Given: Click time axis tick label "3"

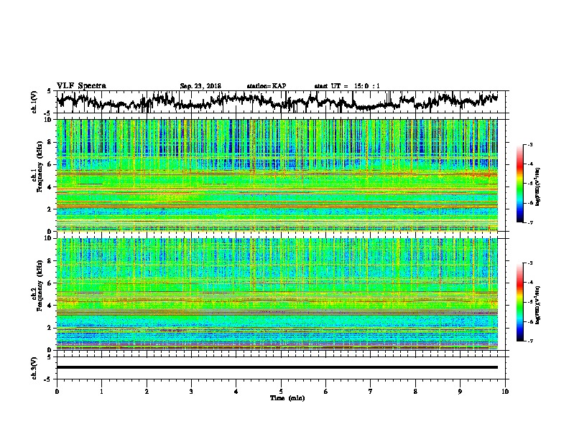Looking at the screenshot, I should coord(191,392).
